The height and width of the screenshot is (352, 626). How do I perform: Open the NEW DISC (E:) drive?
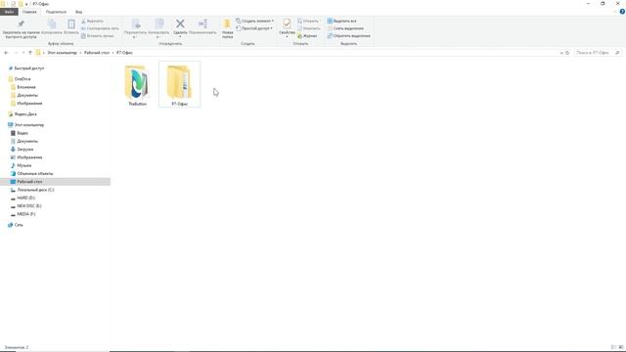pos(28,206)
